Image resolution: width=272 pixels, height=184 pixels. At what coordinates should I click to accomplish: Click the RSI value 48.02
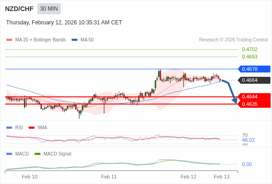248,140
